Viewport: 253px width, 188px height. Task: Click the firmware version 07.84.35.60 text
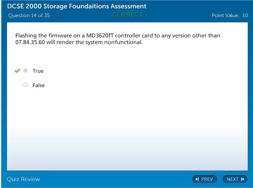pos(30,43)
